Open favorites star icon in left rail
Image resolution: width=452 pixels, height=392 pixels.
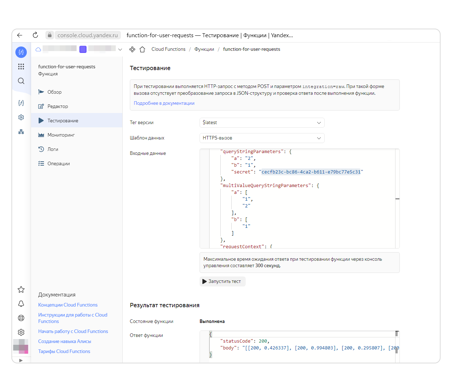coord(21,289)
